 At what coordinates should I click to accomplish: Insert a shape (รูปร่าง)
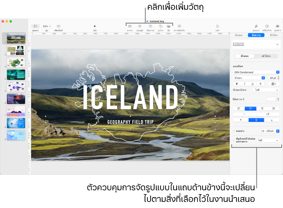tap(160, 26)
